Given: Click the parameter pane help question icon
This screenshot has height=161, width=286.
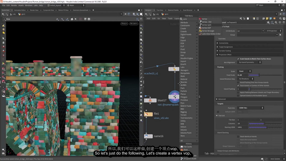Looking at the screenshot, I should 284,22.
